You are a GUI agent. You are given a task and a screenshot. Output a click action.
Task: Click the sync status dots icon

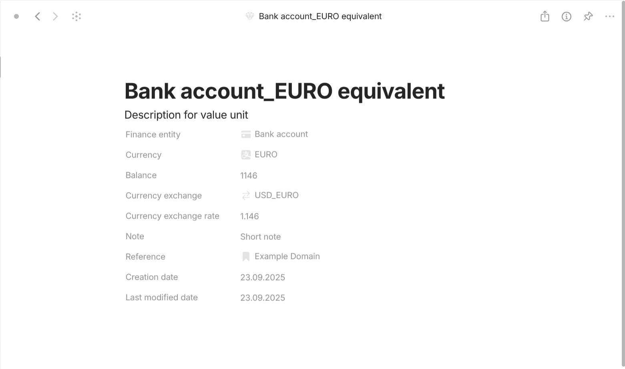coord(76,16)
